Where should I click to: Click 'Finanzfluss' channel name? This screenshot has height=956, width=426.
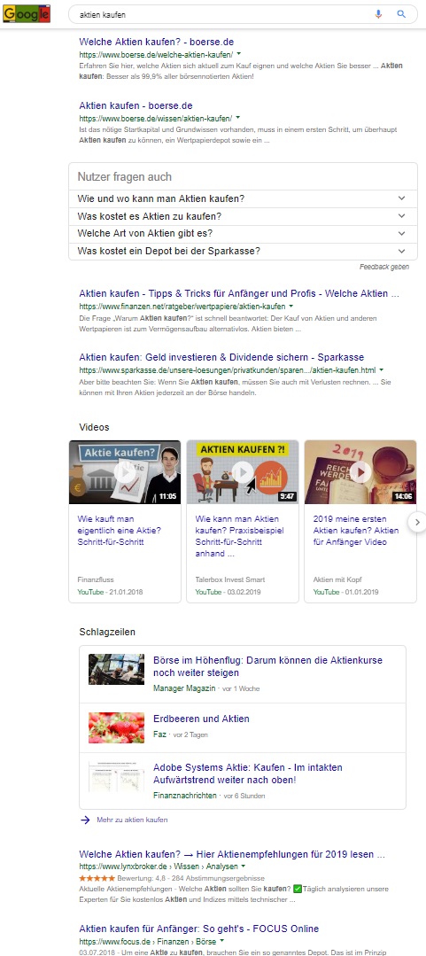(96, 579)
